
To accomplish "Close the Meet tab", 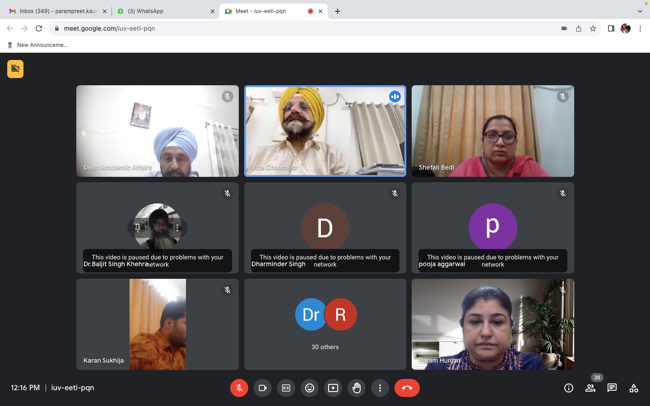I will pos(320,11).
